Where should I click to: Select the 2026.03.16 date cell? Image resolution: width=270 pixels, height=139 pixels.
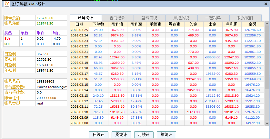(80, 79)
